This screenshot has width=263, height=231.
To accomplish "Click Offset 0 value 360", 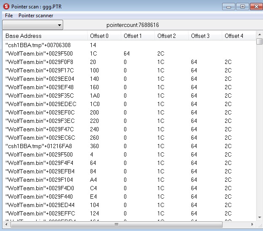I will 94,146.
